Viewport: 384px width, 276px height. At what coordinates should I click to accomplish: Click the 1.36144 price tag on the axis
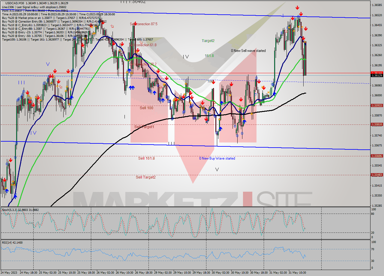point(376,73)
